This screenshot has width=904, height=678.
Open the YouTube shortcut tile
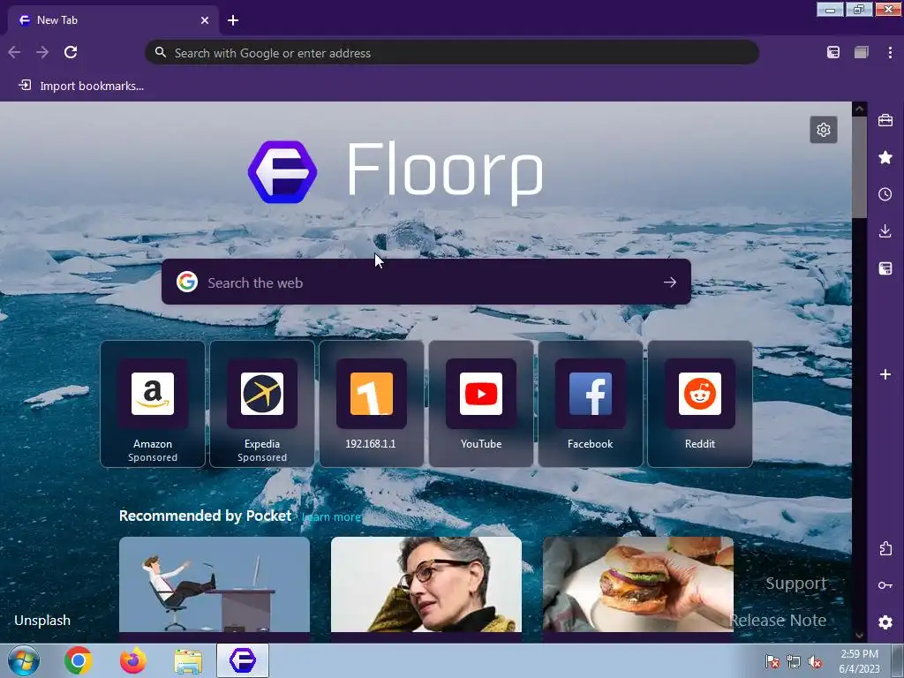point(481,403)
